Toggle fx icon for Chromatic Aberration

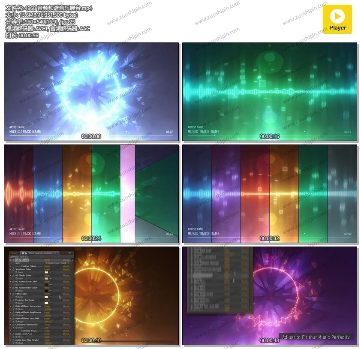[13, 325]
